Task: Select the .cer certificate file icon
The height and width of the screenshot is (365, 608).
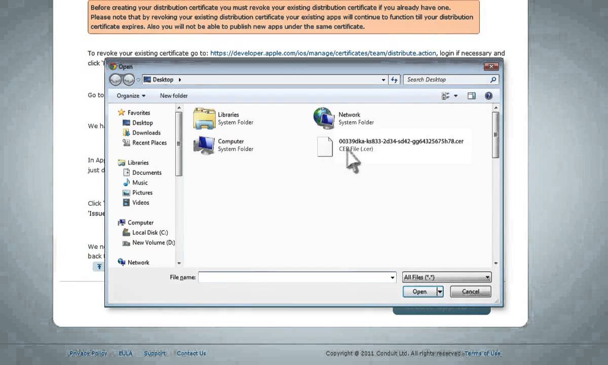Action: 325,147
